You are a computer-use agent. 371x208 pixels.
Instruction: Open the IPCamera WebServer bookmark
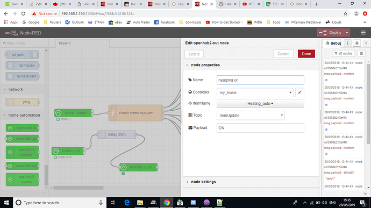point(303,22)
